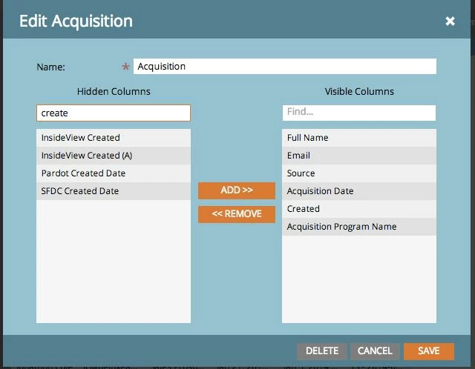Close the Edit Acquisition dialog

point(450,21)
